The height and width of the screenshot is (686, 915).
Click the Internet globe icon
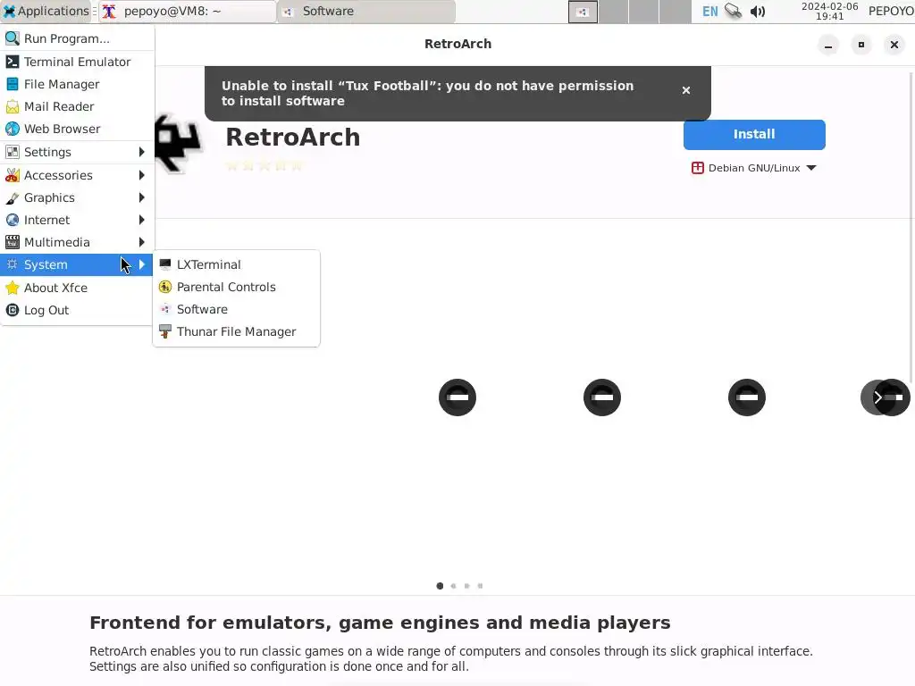click(13, 220)
